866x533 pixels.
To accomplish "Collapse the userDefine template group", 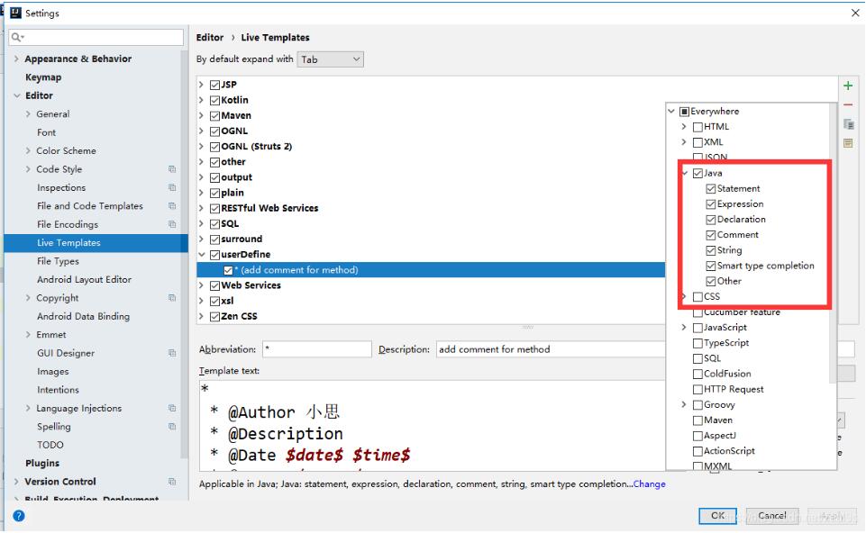I will 204,254.
